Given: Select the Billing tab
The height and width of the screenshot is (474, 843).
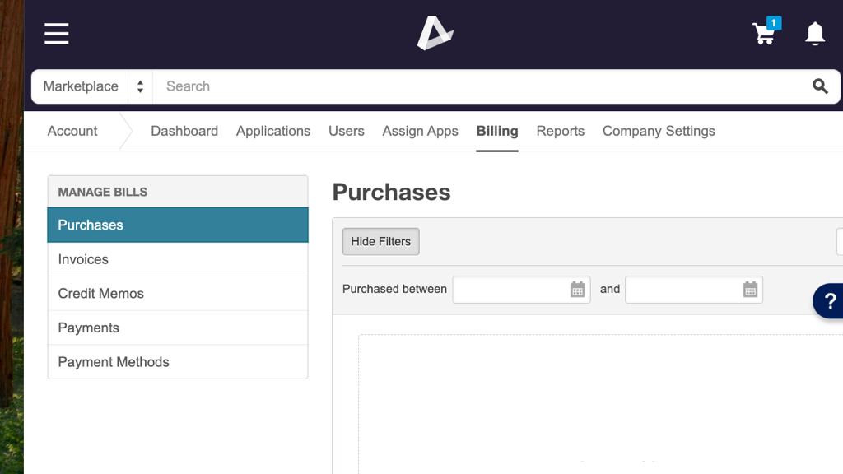Looking at the screenshot, I should 497,131.
